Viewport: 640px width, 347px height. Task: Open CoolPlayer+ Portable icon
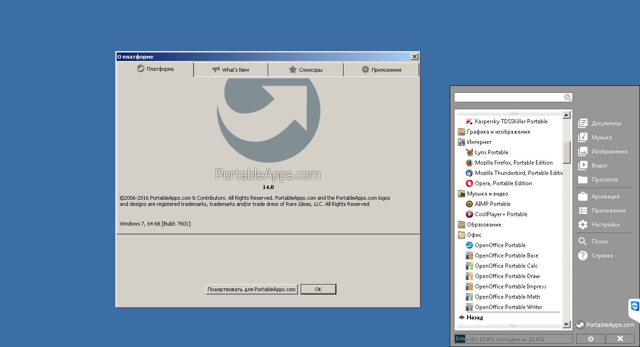pos(469,214)
